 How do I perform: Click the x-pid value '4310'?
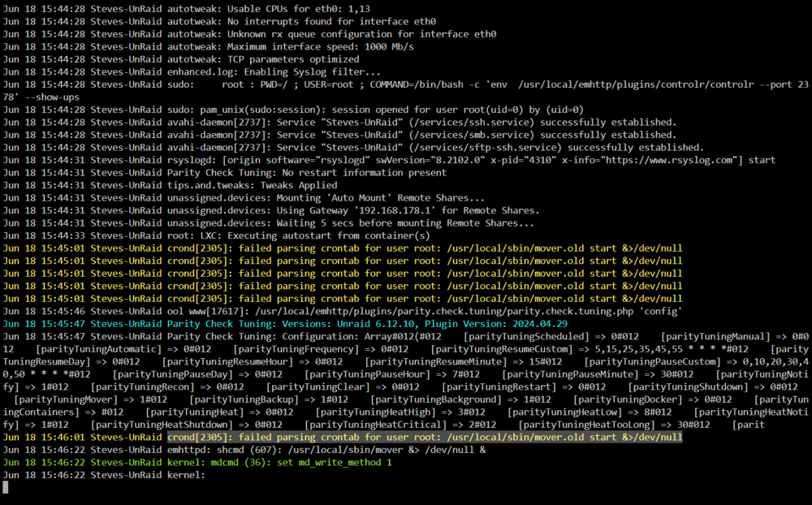point(540,160)
